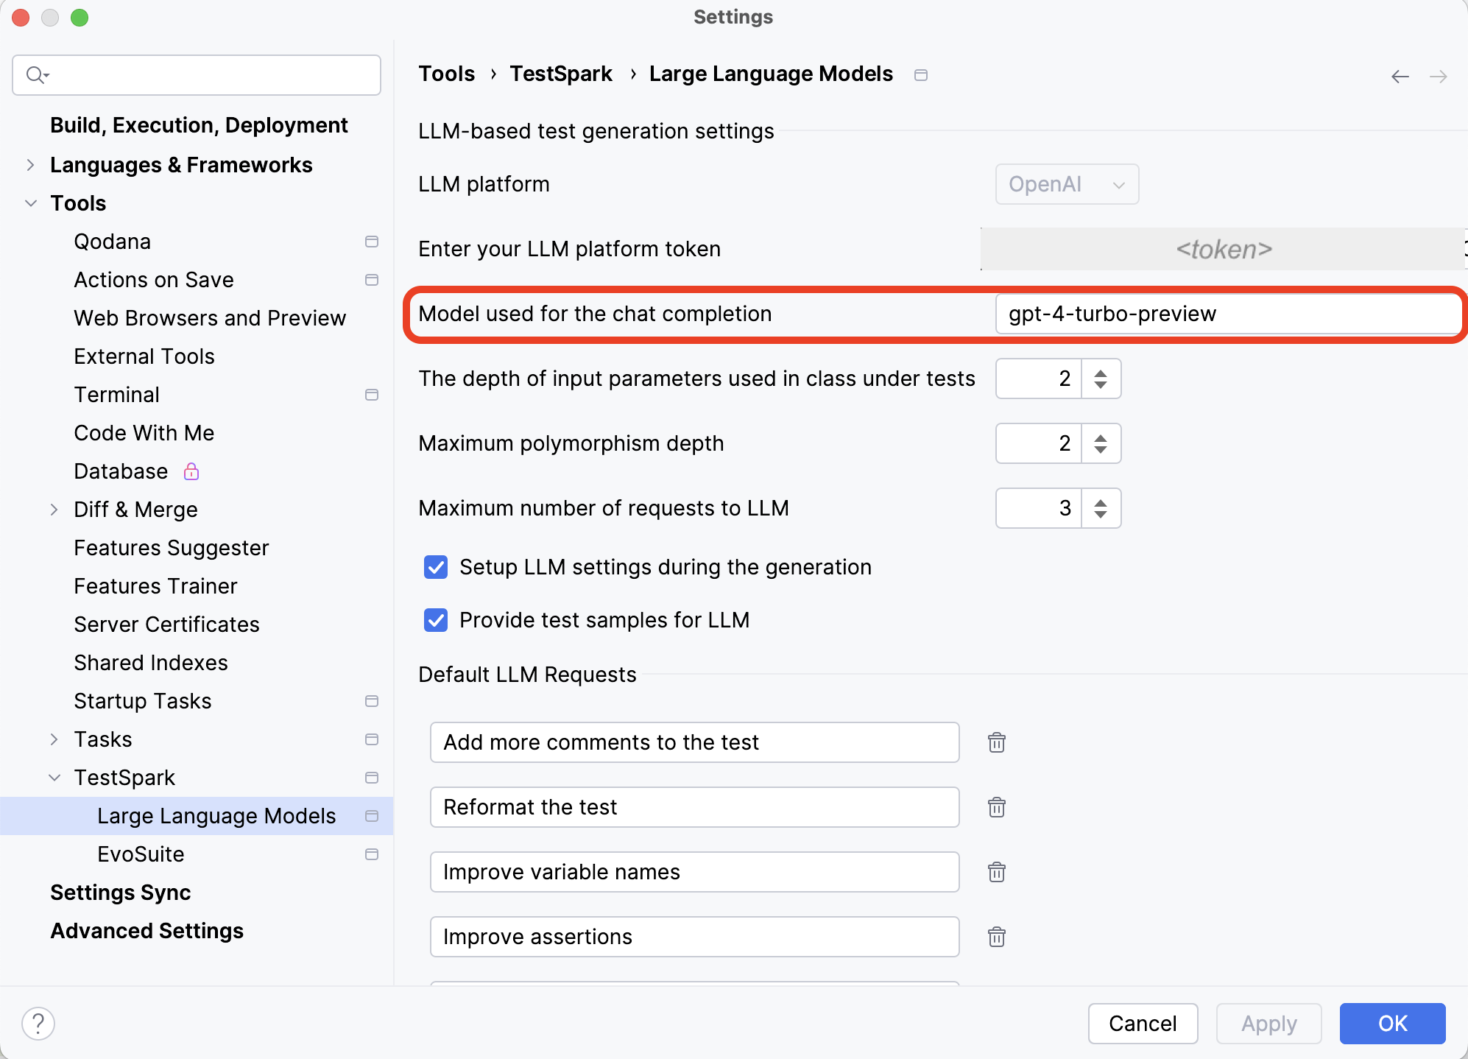Collapse the Tools section
Screen dimensions: 1468x1059
[30, 203]
